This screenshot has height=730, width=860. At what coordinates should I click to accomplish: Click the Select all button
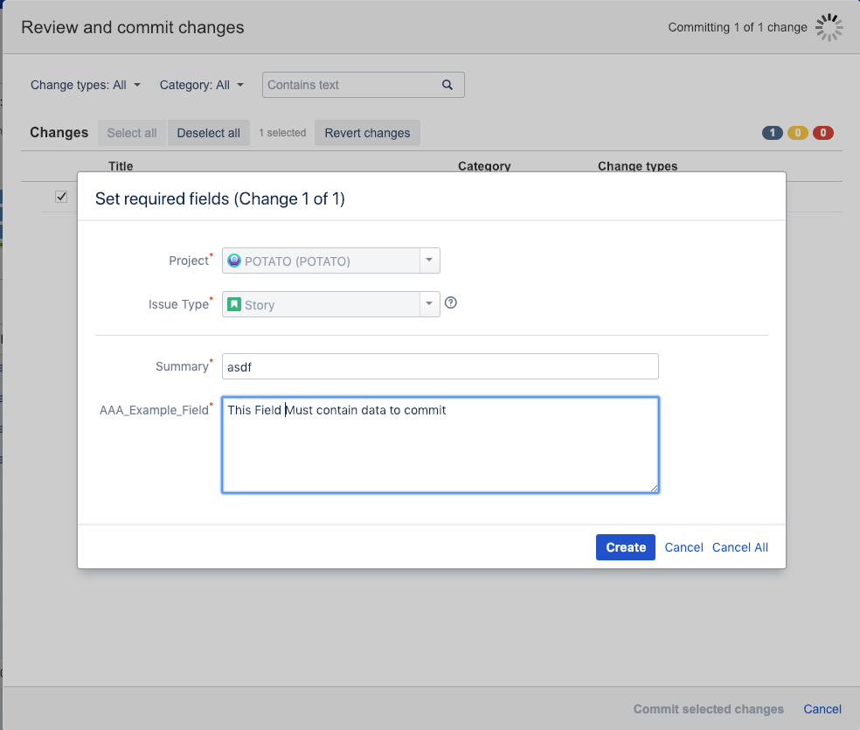coord(132,133)
